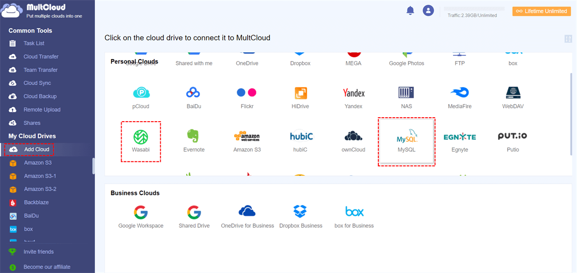This screenshot has width=577, height=273.
Task: Open the user account avatar
Action: (x=428, y=11)
